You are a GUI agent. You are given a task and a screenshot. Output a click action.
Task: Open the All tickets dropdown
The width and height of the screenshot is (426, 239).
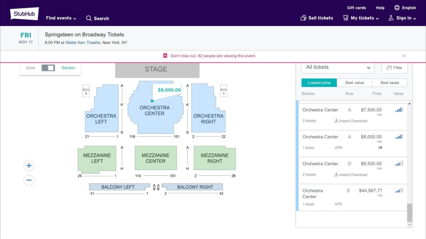pyautogui.click(x=338, y=67)
